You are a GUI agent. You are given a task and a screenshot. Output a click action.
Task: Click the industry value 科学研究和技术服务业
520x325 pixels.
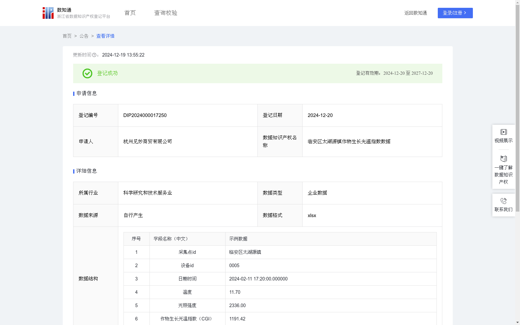coord(148,193)
